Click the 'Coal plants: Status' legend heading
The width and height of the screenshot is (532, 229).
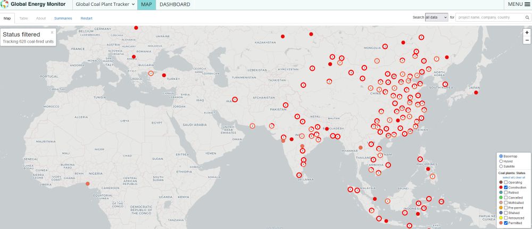512,173
